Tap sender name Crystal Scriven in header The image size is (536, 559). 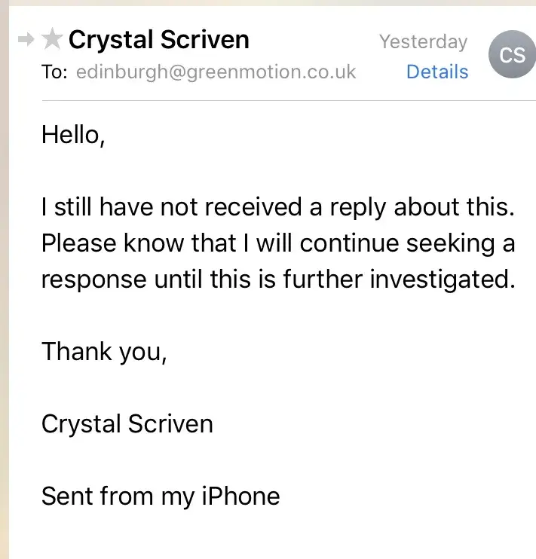158,39
